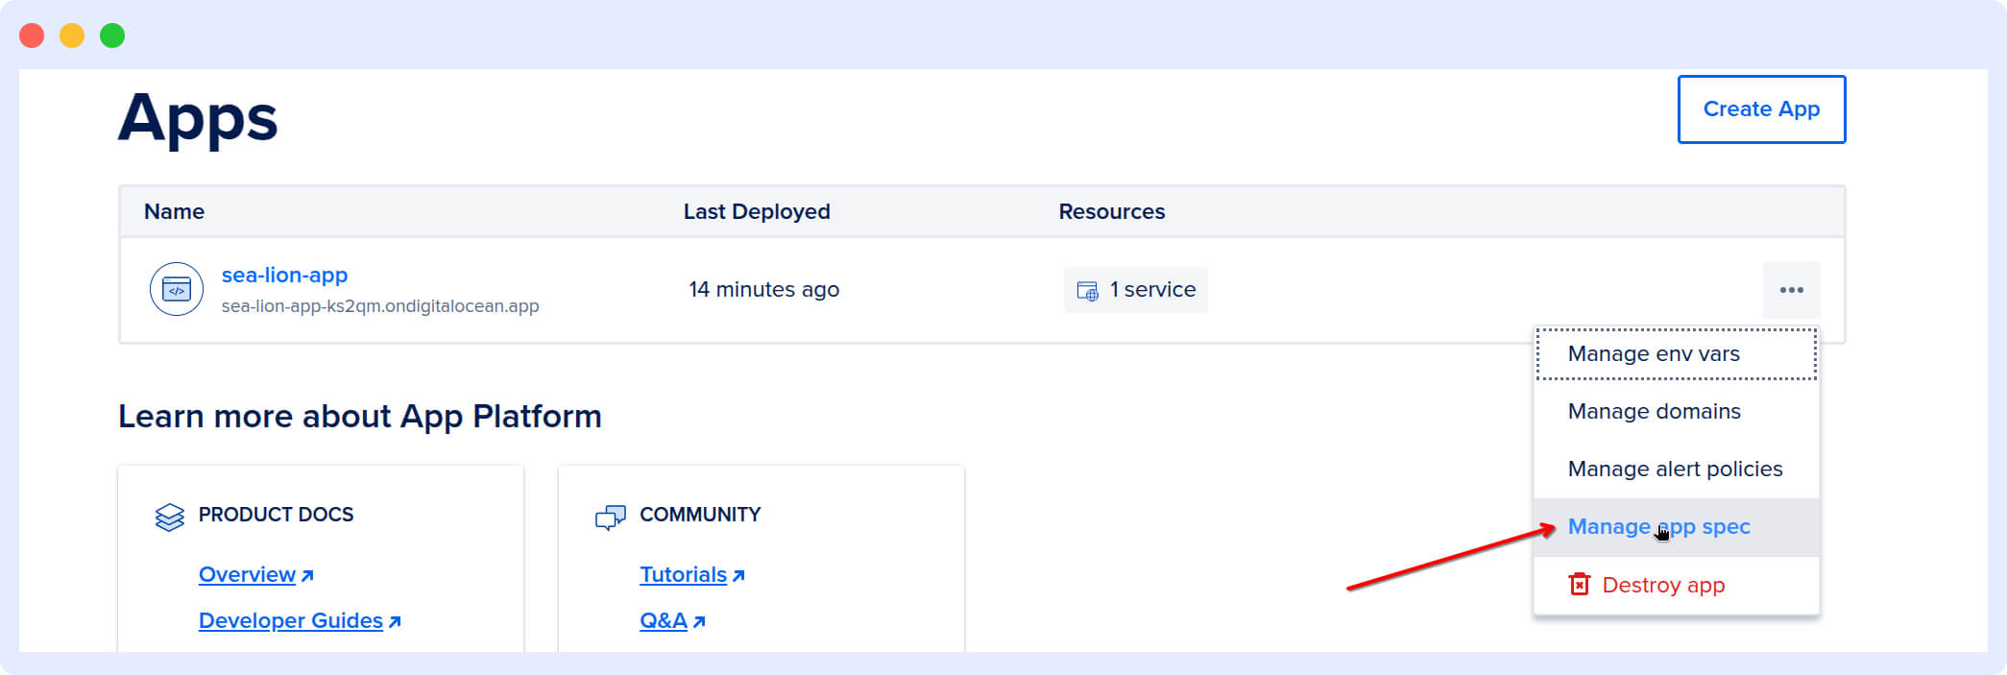Toggle the three-dot actions menu for sea-lion-app
This screenshot has height=675, width=2007.
[1791, 290]
